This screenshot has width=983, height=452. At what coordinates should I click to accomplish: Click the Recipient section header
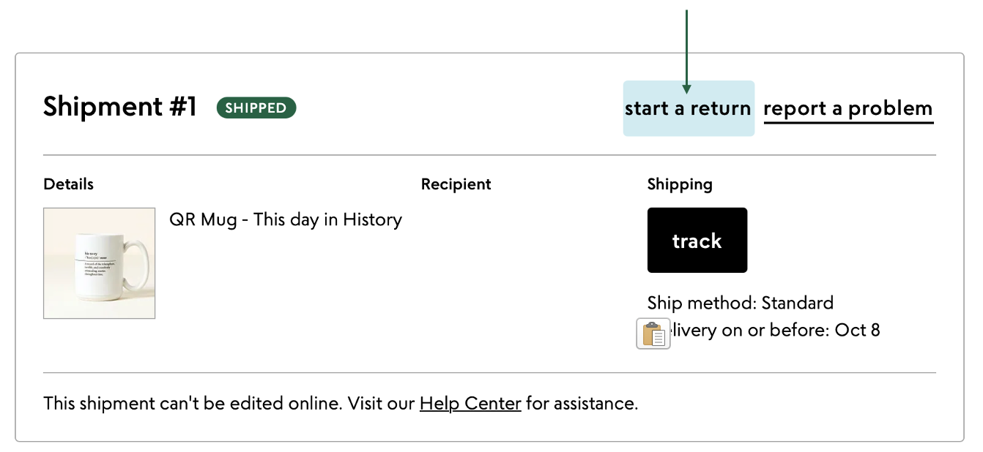click(x=456, y=184)
